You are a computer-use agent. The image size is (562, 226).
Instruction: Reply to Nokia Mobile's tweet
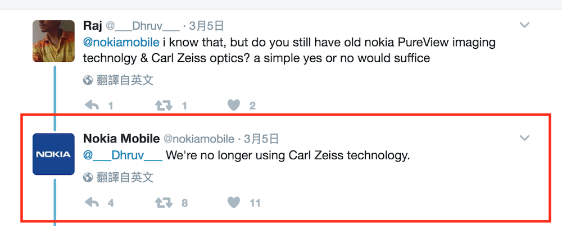(92, 202)
